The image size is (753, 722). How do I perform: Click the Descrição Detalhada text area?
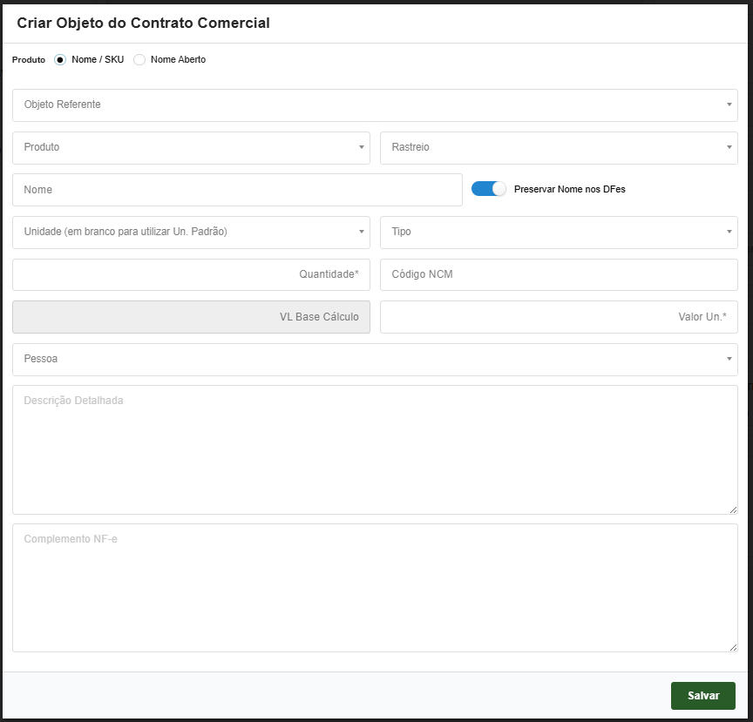point(375,450)
